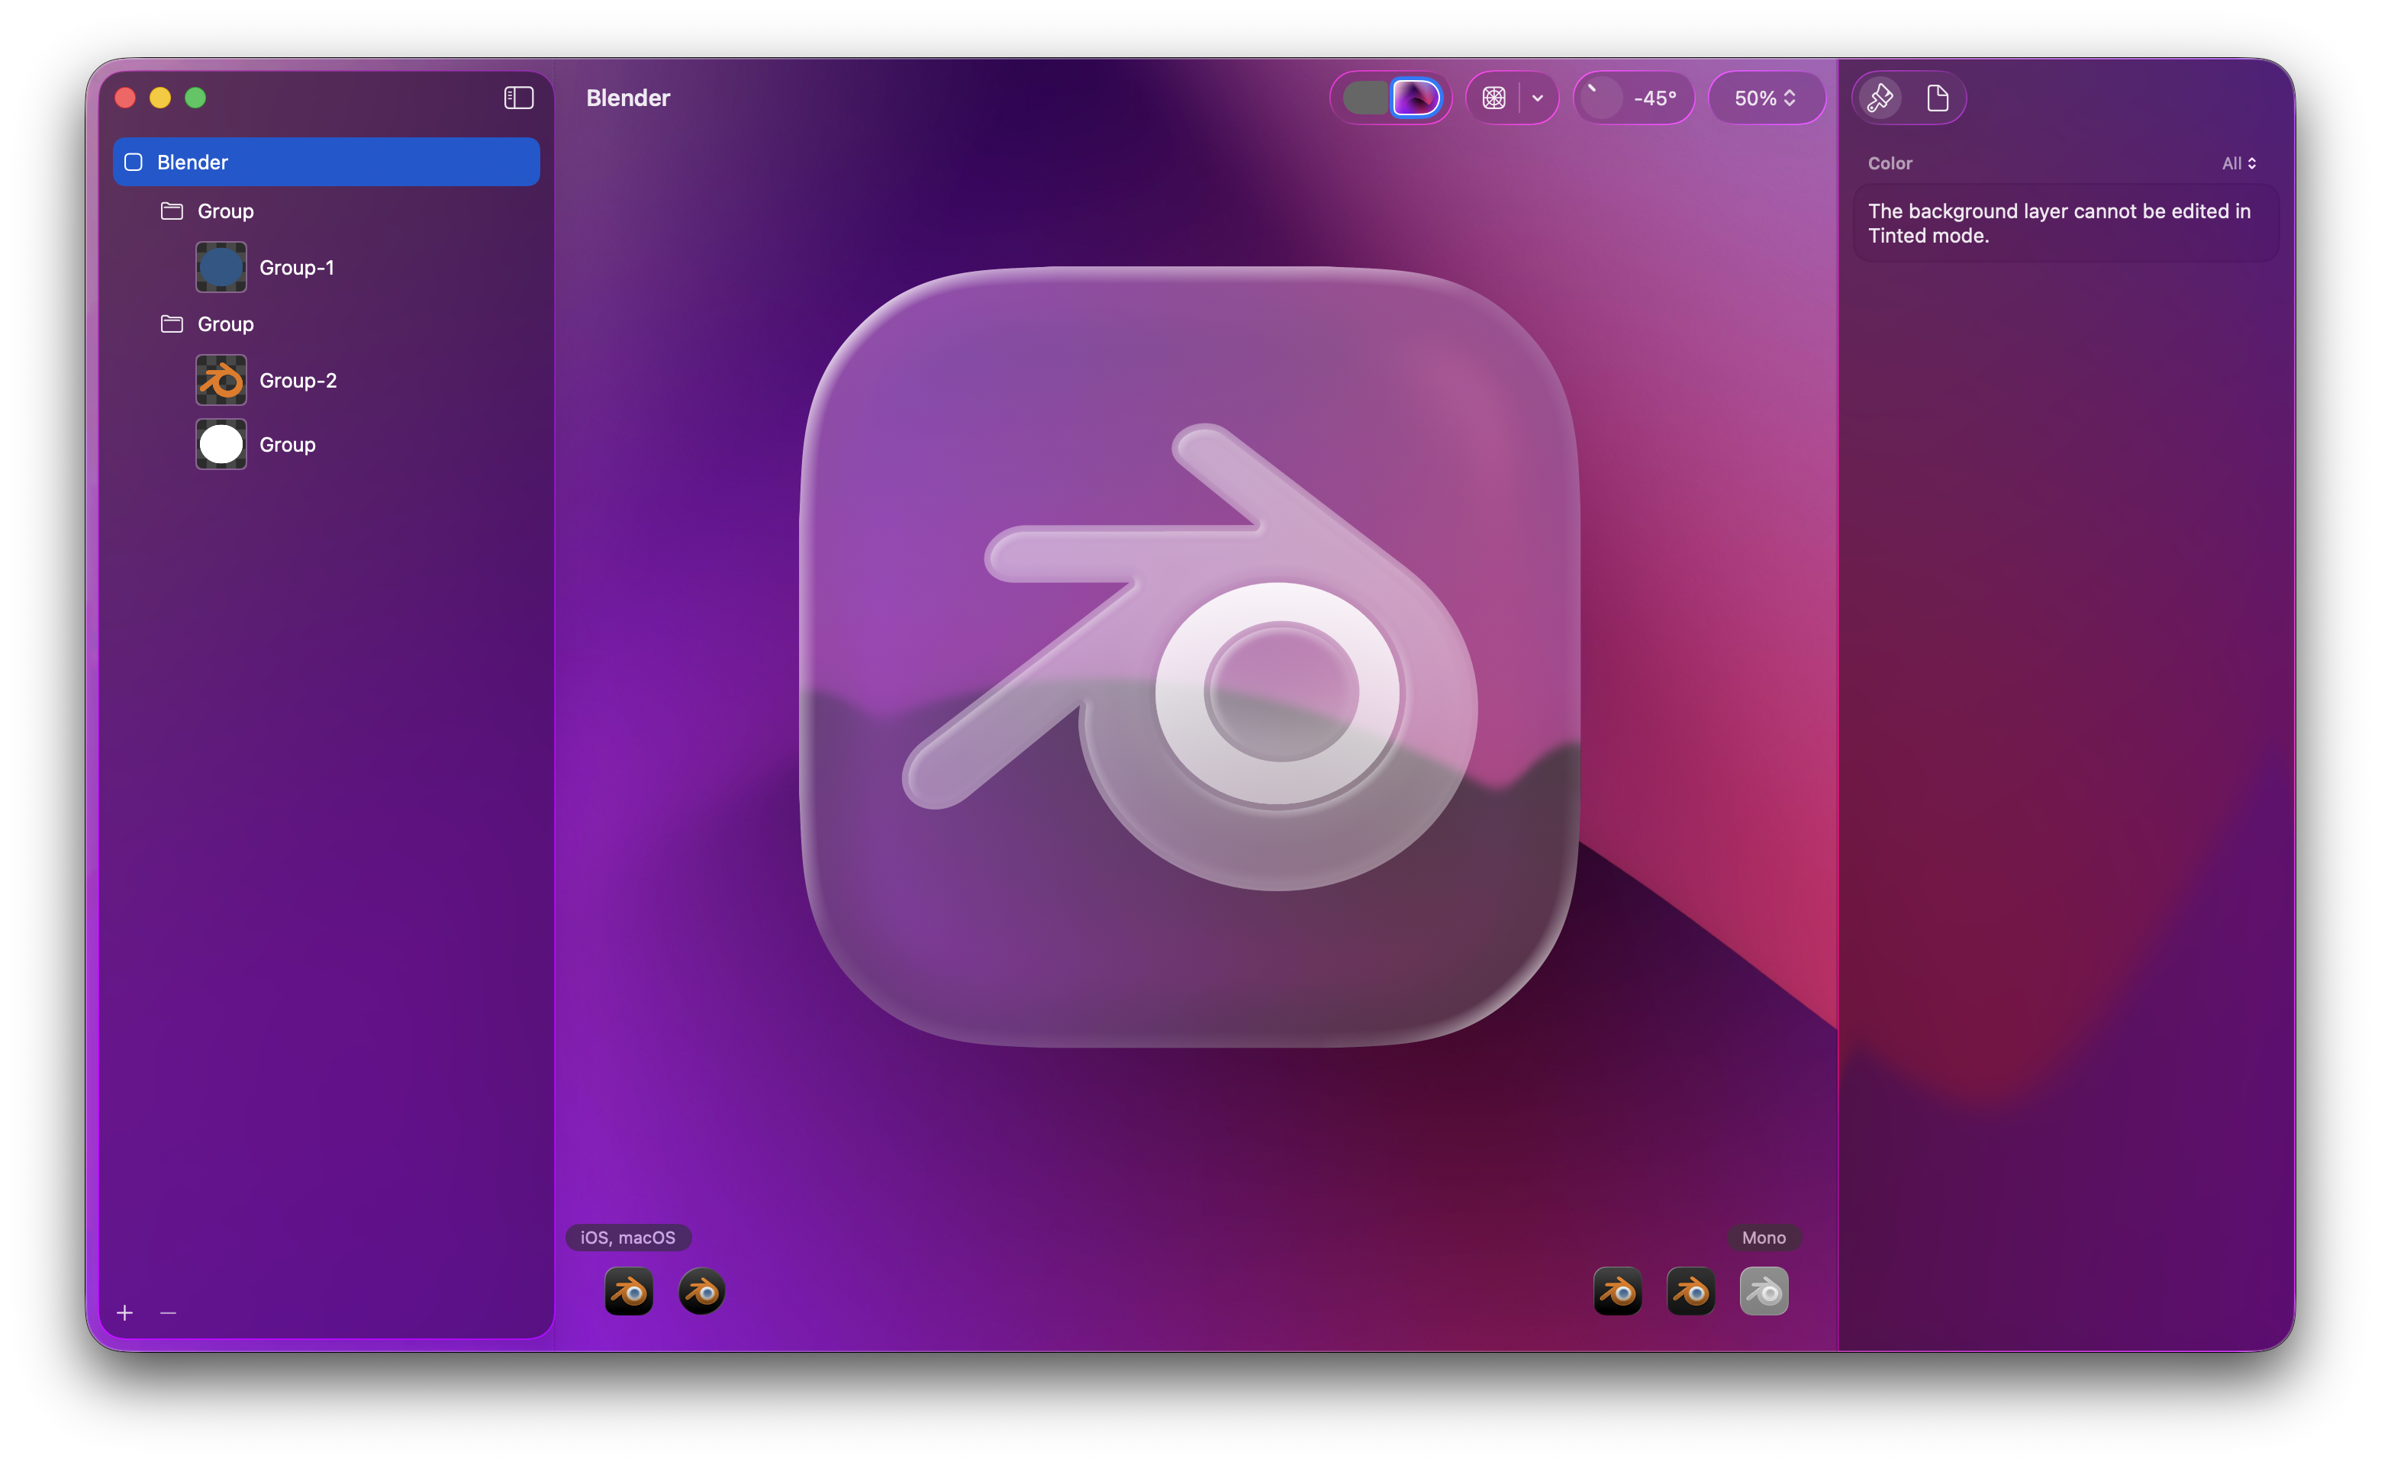Select the first appearance preview icon on right
Image resolution: width=2381 pixels, height=1465 pixels.
(1617, 1292)
